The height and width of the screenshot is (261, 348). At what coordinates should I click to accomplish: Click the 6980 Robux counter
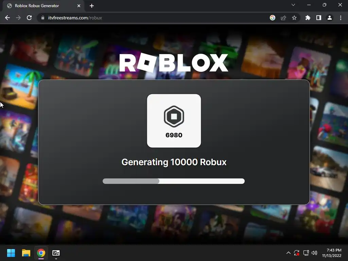coord(174,135)
